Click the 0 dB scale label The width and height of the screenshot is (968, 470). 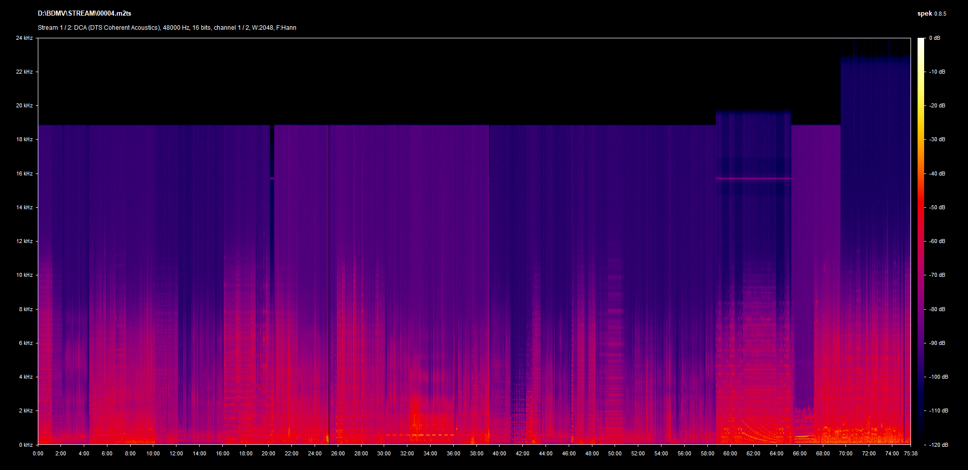tap(934, 38)
